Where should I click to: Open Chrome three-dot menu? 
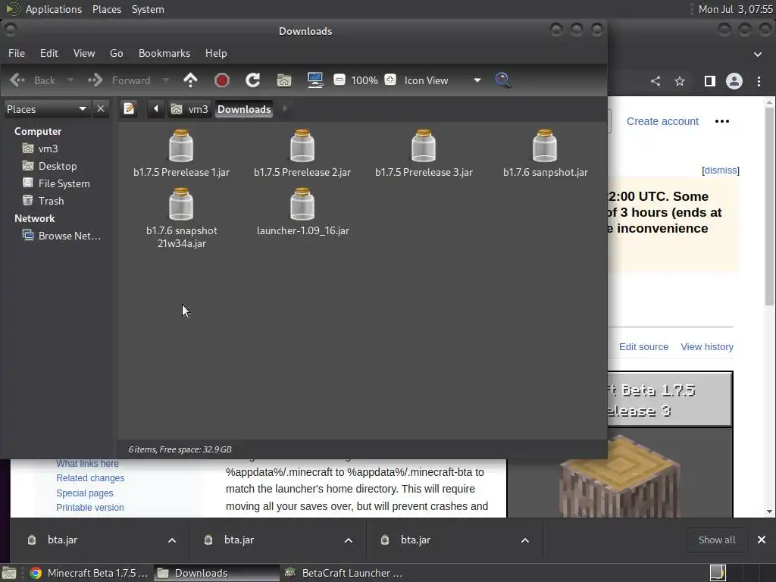click(759, 81)
